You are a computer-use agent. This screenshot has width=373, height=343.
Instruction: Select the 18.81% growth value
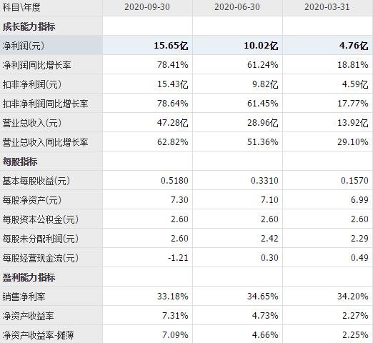(x=353, y=65)
